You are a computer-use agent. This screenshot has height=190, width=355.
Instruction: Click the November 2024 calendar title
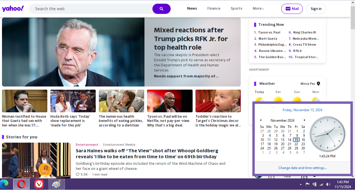point(282,121)
